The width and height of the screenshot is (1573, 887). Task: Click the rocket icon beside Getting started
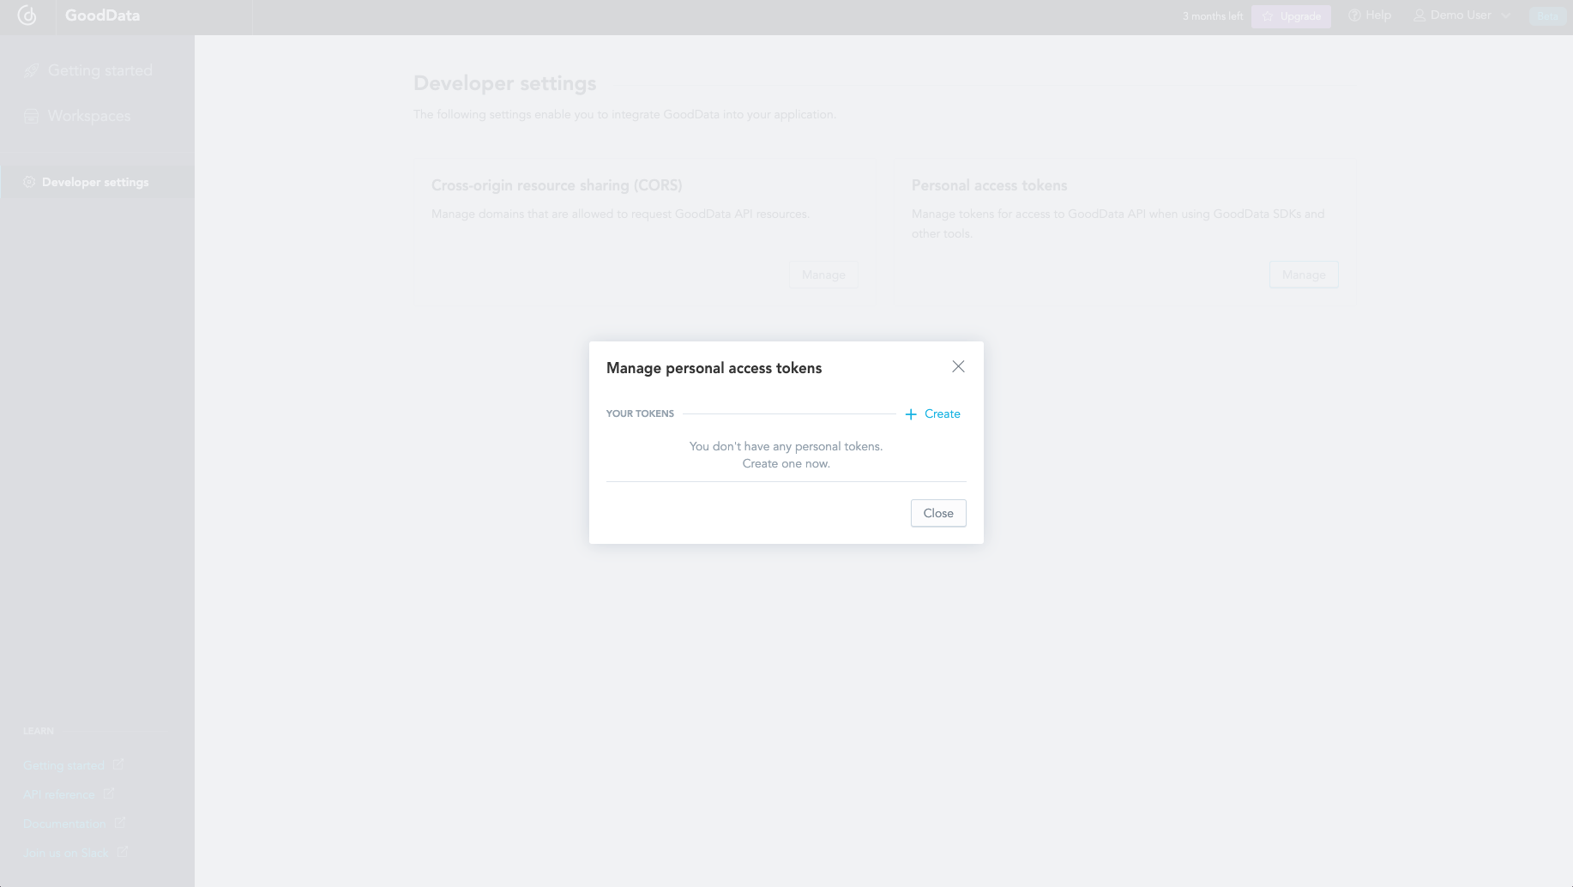[x=32, y=70]
